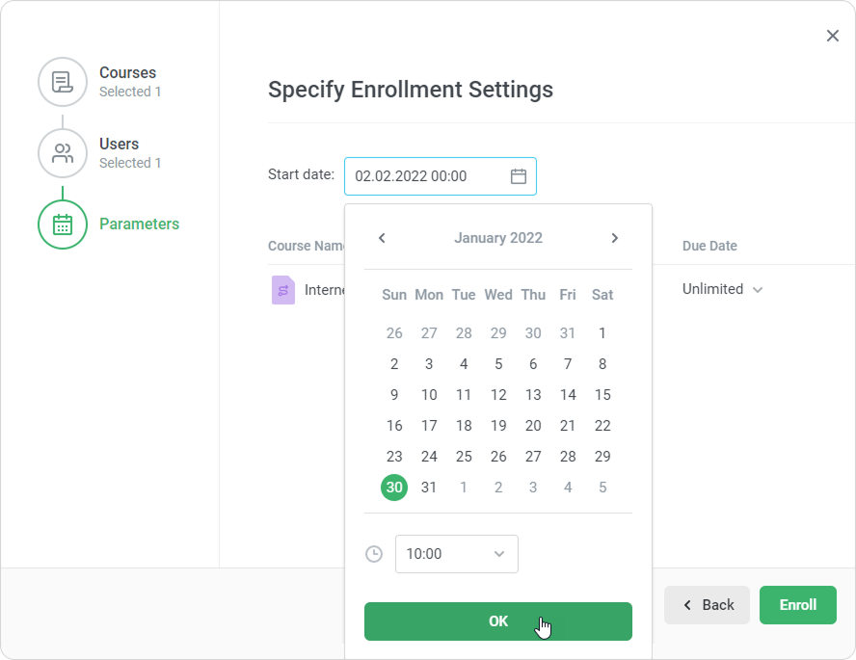The height and width of the screenshot is (660, 856).
Task: Click the Users step icon
Action: 63,153
